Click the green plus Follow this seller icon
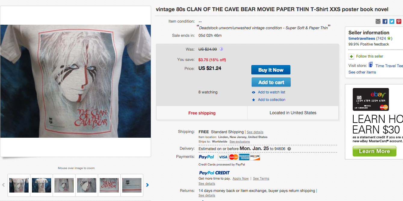 [x=351, y=56]
